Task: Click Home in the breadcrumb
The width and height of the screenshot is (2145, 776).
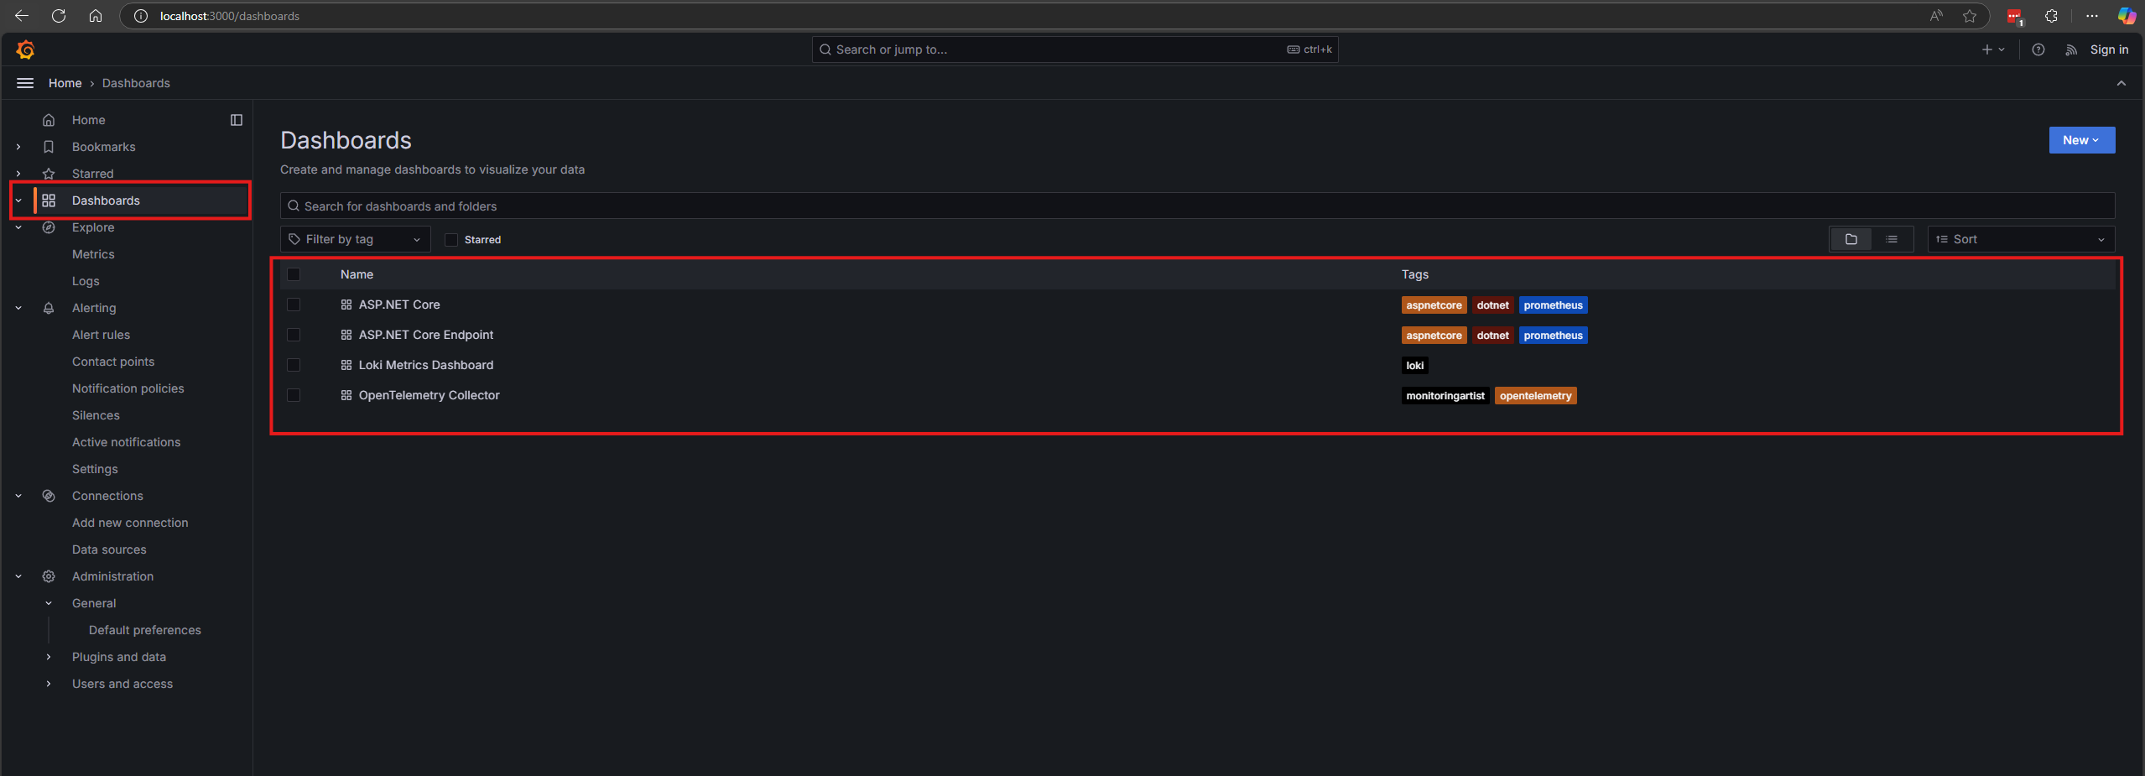Action: point(65,83)
